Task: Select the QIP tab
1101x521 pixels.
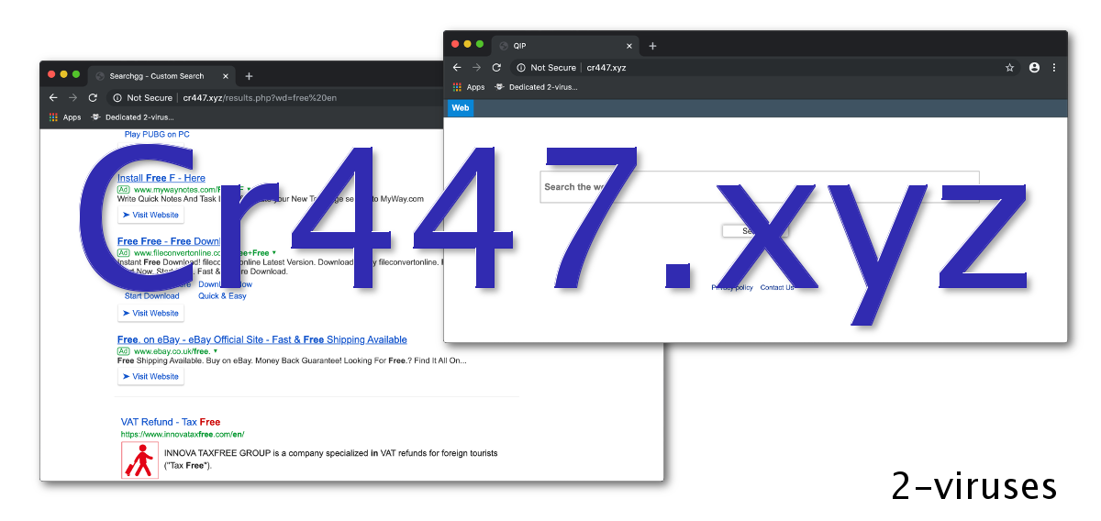Action: point(566,46)
